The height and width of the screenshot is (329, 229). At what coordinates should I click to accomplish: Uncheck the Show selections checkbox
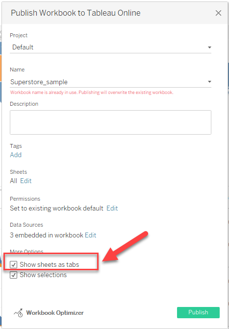13,275
